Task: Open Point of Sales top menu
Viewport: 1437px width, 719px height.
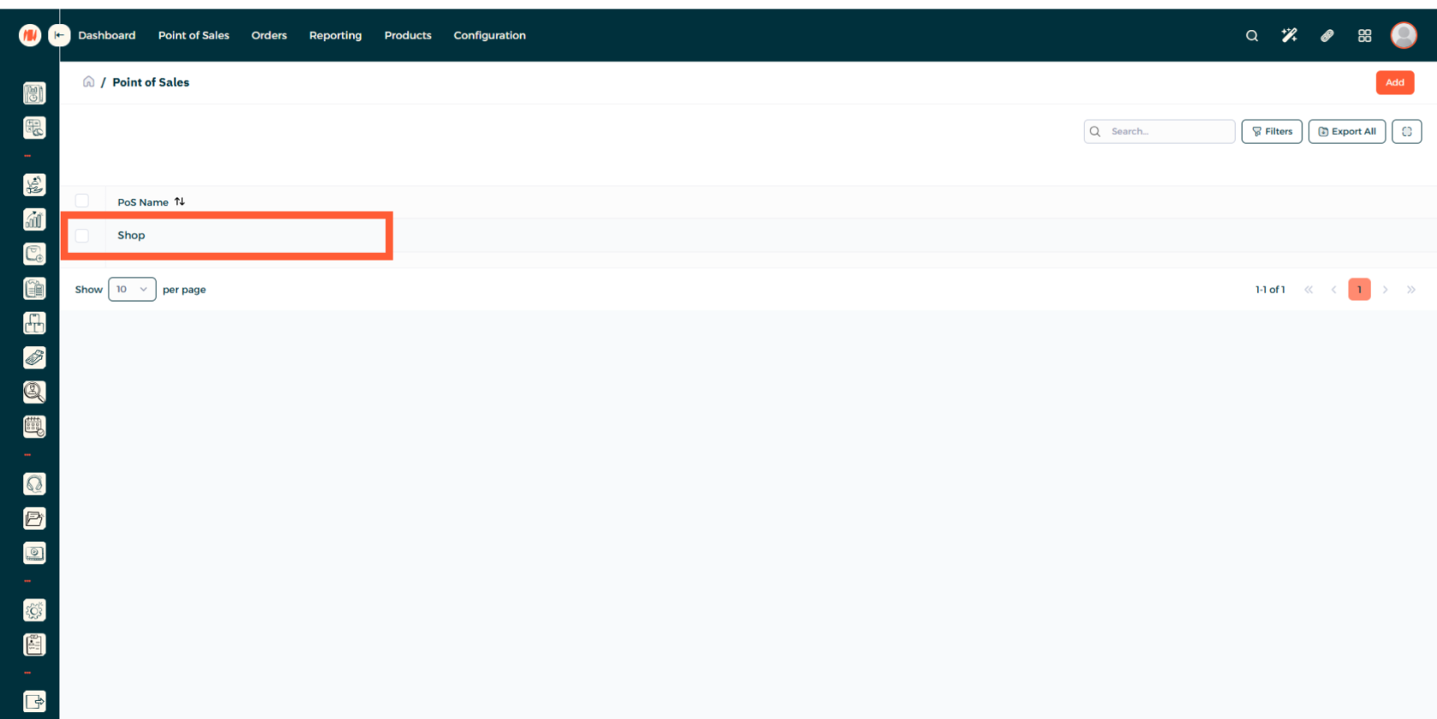Action: click(193, 35)
